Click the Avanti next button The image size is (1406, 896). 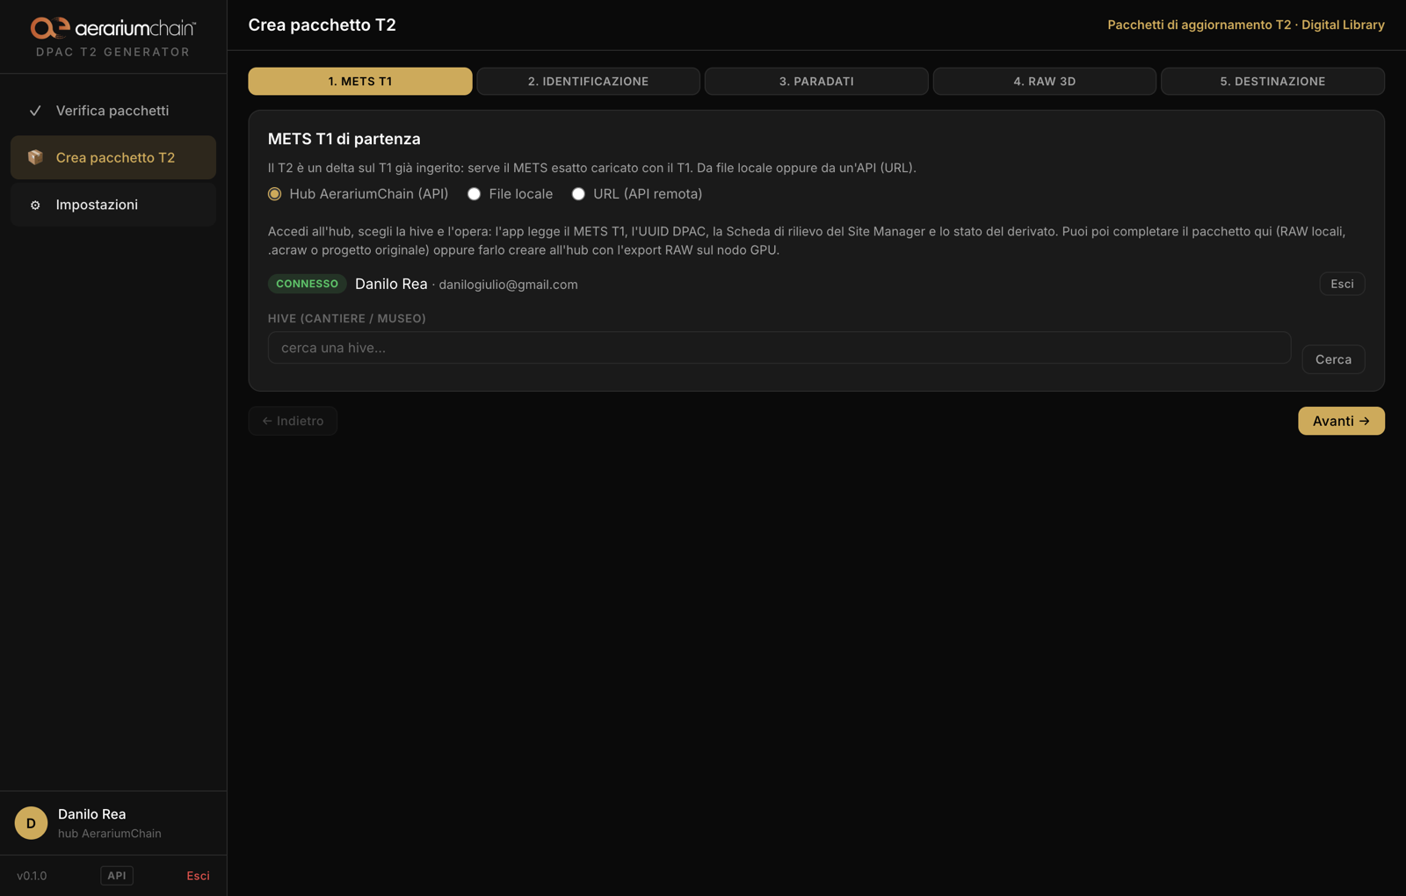1341,421
